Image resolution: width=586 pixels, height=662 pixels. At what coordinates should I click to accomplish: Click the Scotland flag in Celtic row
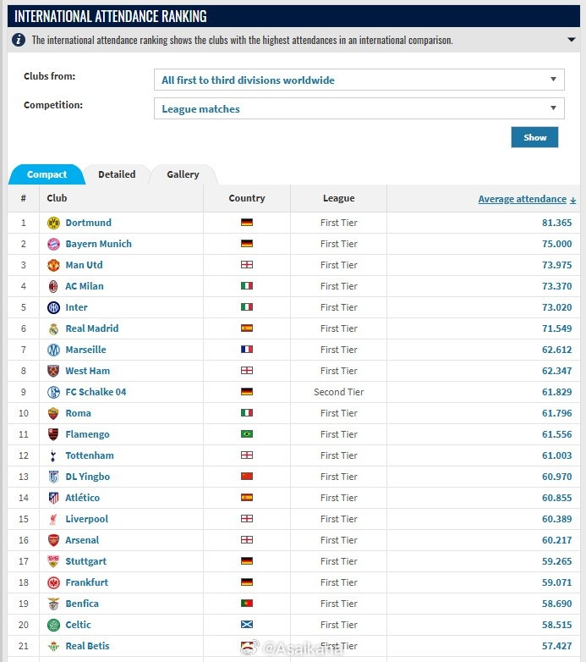point(247,625)
